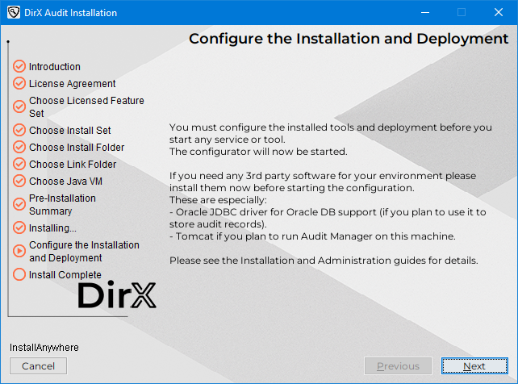The height and width of the screenshot is (384, 518).
Task: Minimize the installer window
Action: [x=424, y=13]
